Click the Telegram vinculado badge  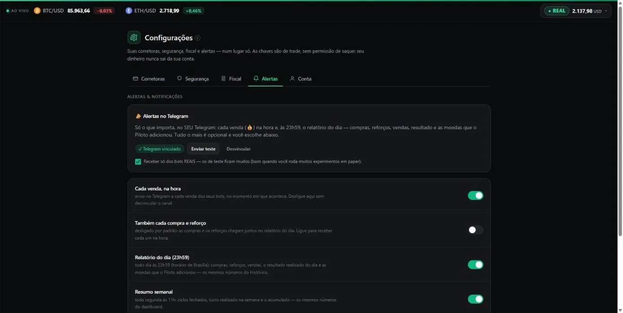[x=159, y=149]
